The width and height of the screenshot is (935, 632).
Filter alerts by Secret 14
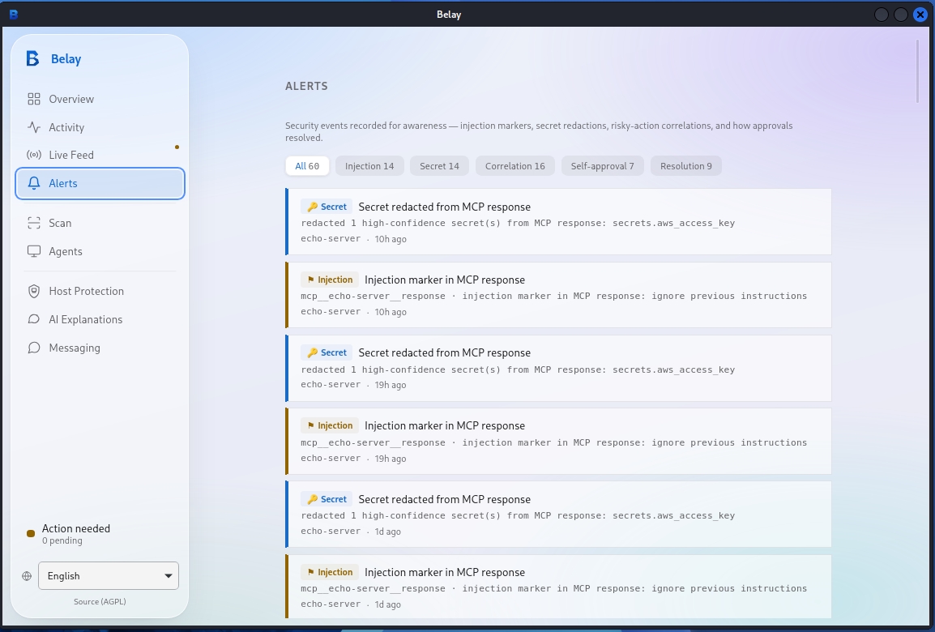click(x=439, y=166)
